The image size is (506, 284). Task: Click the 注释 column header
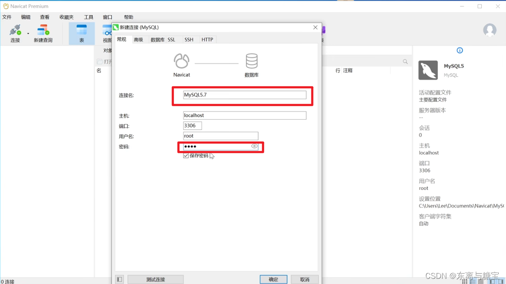(x=348, y=70)
